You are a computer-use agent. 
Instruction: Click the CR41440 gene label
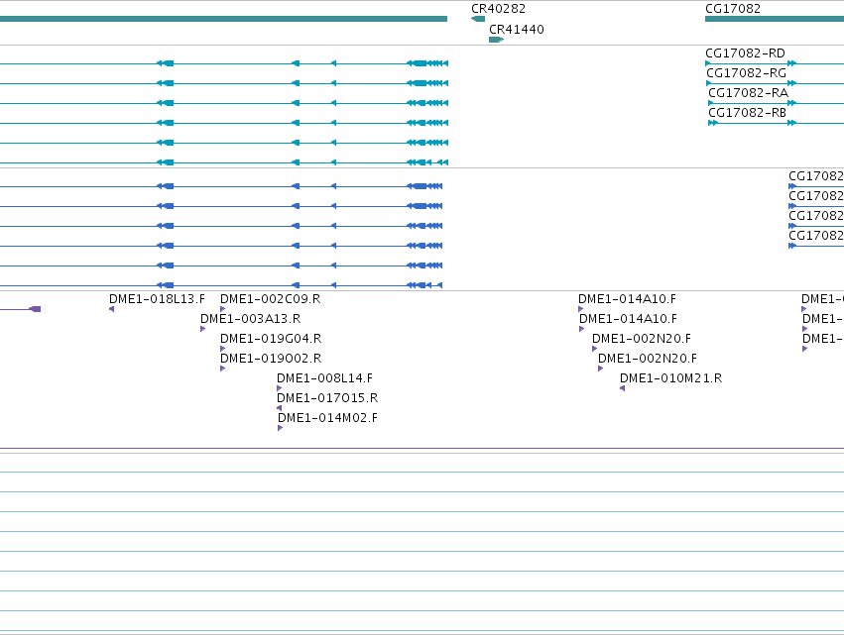(x=516, y=29)
